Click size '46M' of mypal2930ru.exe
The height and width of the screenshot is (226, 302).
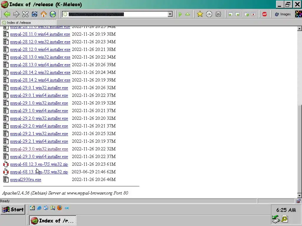pos(111,180)
